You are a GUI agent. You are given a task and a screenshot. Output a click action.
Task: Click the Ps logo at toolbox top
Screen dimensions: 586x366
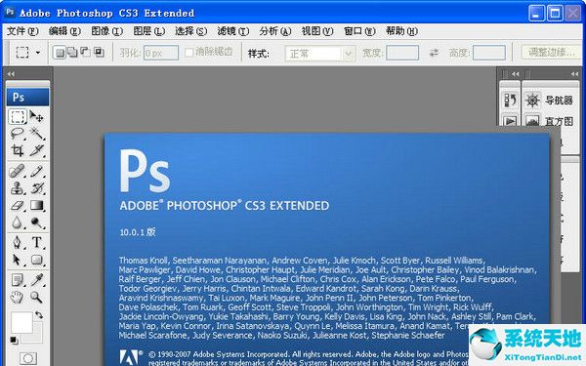coord(27,97)
